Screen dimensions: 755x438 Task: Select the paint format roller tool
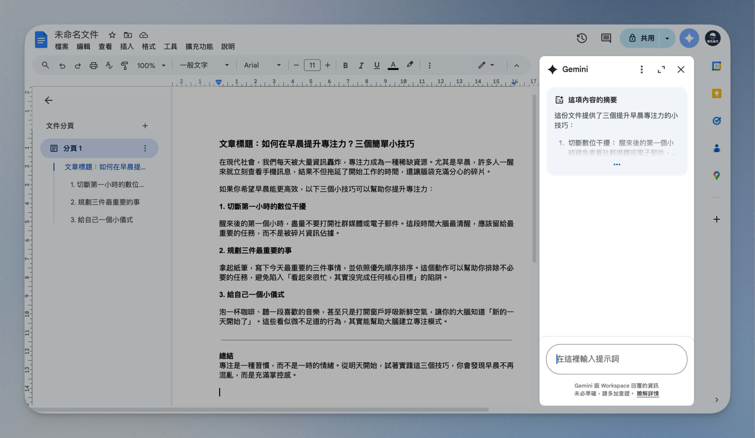125,65
